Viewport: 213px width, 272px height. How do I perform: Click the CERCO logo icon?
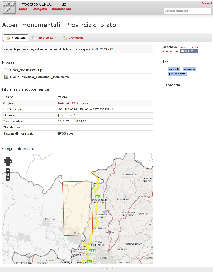pos(9,7)
